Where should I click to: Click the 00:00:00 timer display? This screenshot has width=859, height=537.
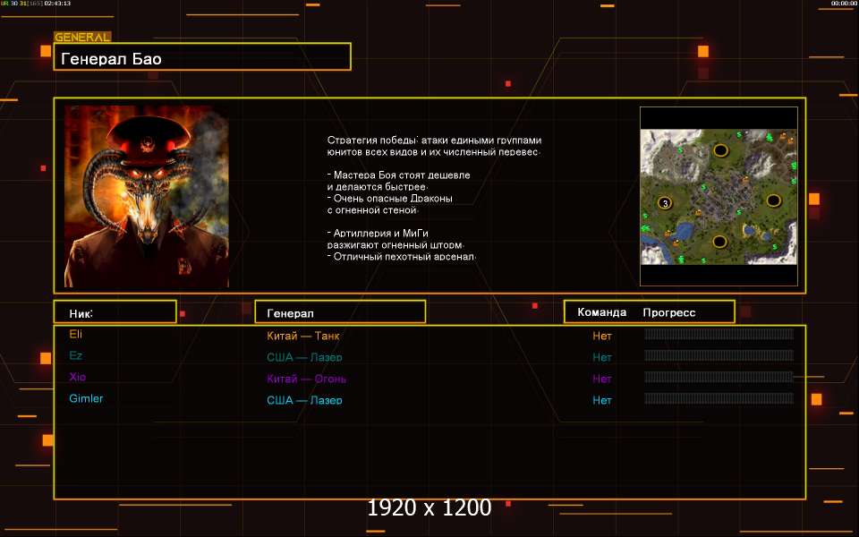point(843,4)
